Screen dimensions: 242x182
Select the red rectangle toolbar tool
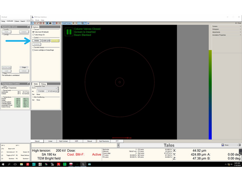(40, 23)
